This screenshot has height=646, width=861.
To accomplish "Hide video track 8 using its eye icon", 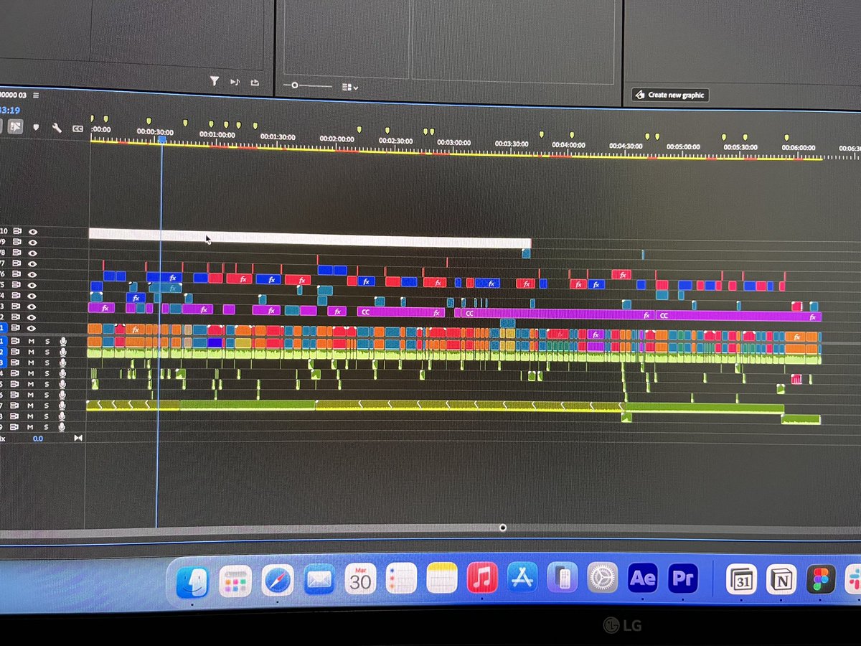I will click(x=32, y=253).
